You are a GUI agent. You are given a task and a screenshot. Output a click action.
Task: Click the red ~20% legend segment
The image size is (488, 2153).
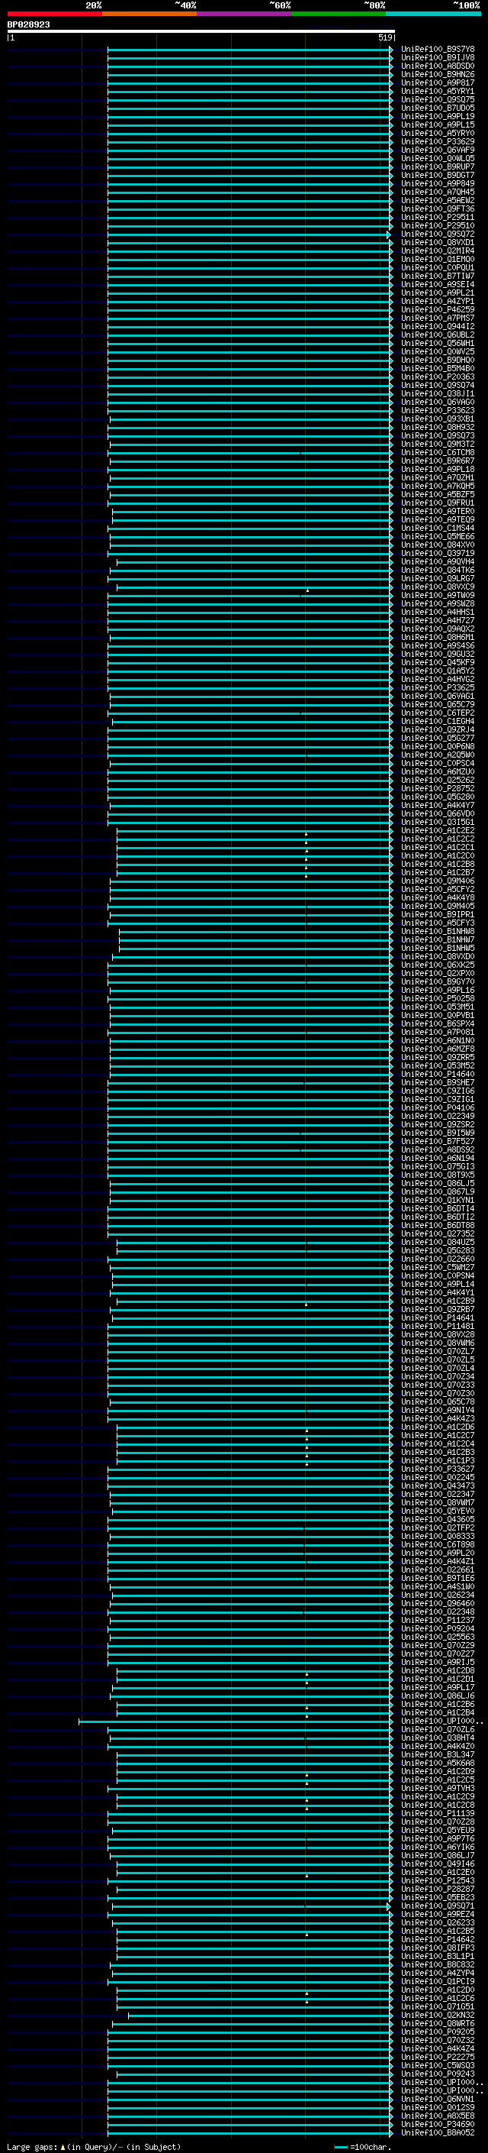[54, 14]
